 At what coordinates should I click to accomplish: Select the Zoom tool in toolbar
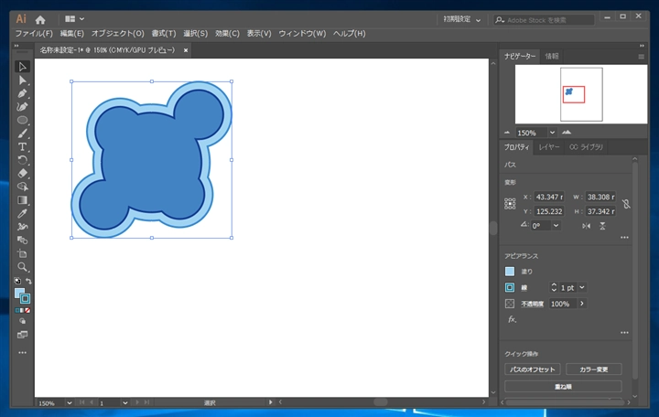click(22, 267)
